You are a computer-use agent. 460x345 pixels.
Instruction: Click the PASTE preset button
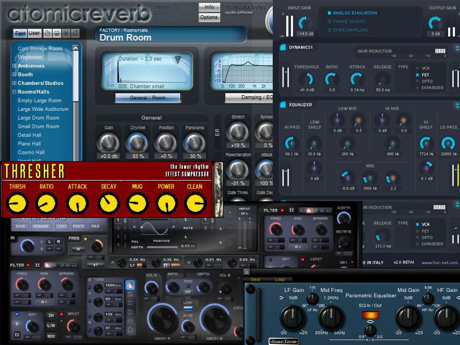78,226
